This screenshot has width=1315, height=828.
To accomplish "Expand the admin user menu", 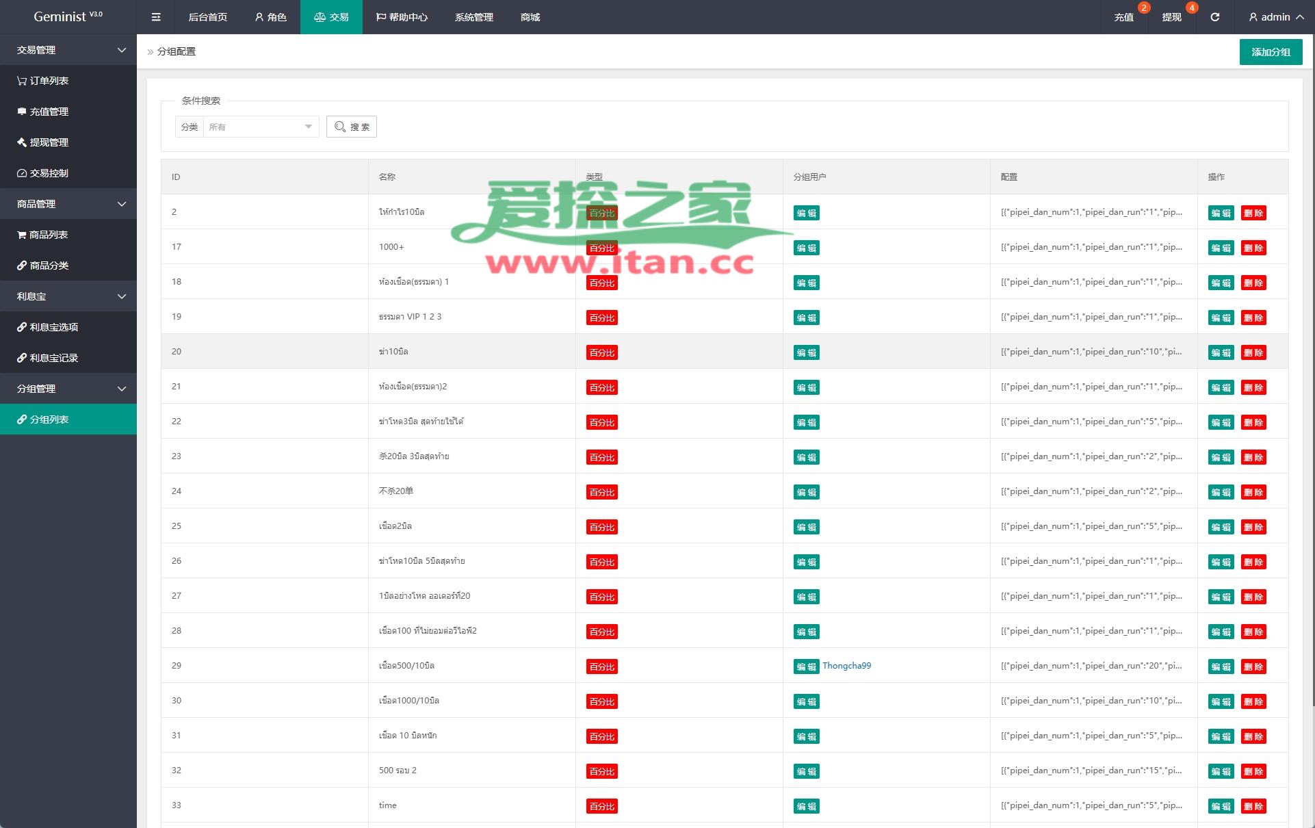I will pos(1275,17).
